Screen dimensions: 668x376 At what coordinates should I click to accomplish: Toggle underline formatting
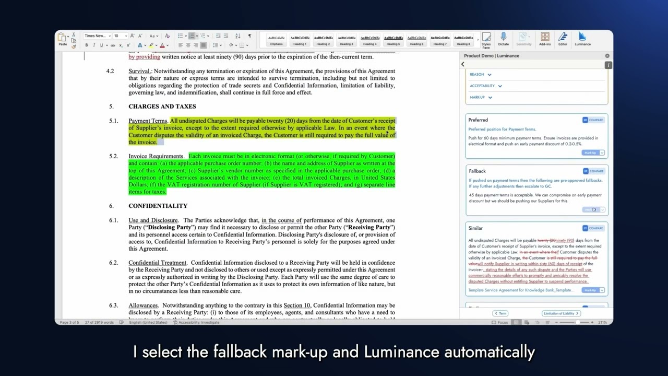(101, 45)
